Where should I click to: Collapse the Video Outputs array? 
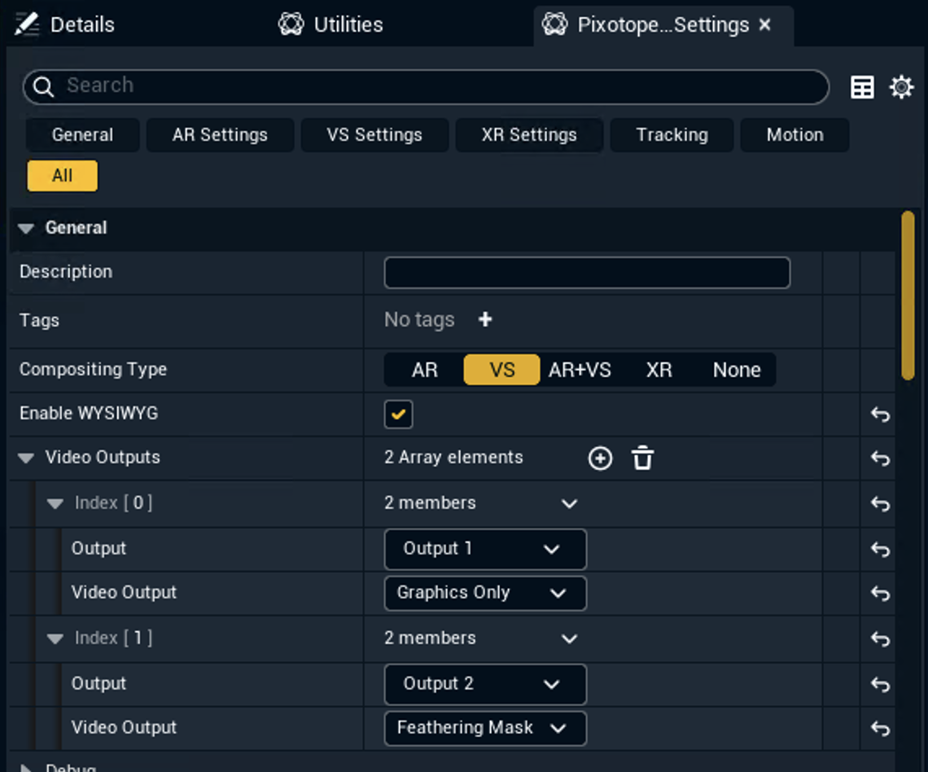click(26, 458)
